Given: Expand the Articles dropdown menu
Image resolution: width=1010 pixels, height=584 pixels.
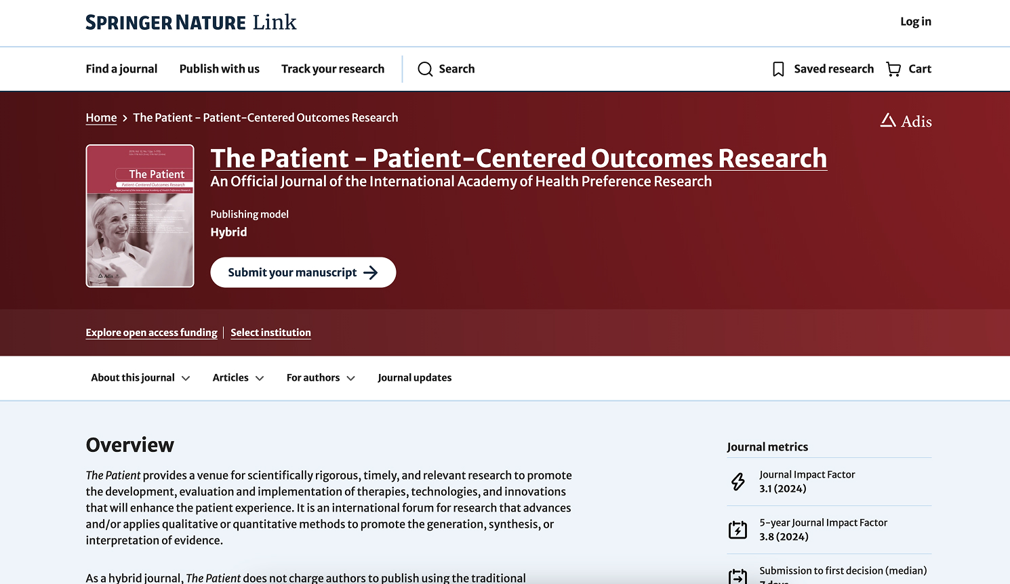Looking at the screenshot, I should pyautogui.click(x=238, y=378).
